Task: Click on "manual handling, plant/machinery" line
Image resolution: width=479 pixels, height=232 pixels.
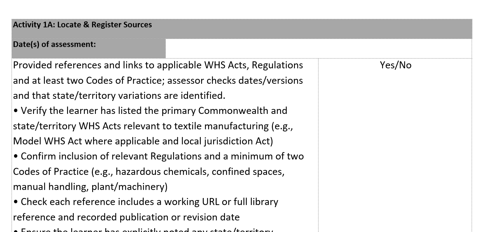Action: pyautogui.click(x=90, y=187)
